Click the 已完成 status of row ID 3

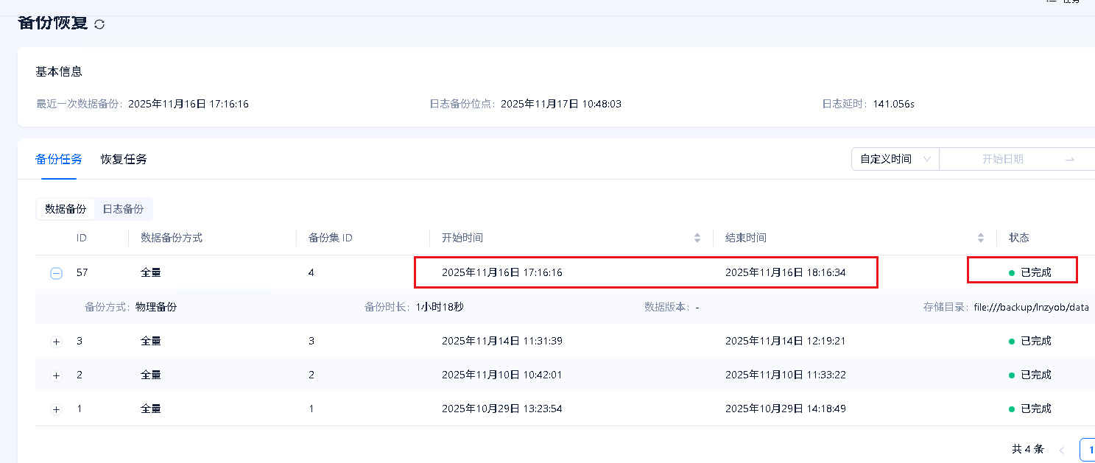pyautogui.click(x=1035, y=341)
